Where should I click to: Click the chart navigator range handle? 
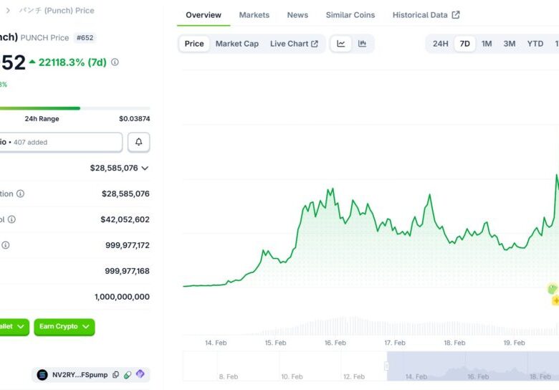coord(387,366)
